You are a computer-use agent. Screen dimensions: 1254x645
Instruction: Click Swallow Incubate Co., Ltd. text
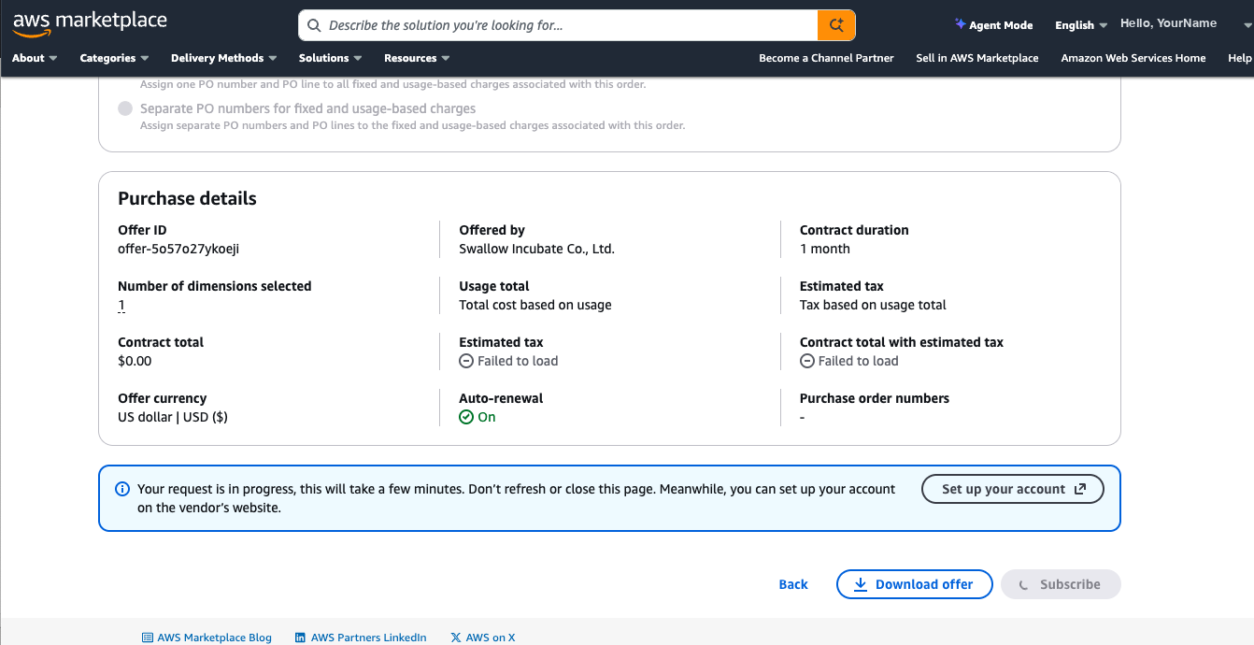[536, 249]
